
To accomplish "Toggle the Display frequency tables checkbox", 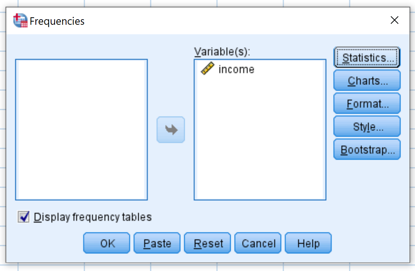I will point(24,217).
